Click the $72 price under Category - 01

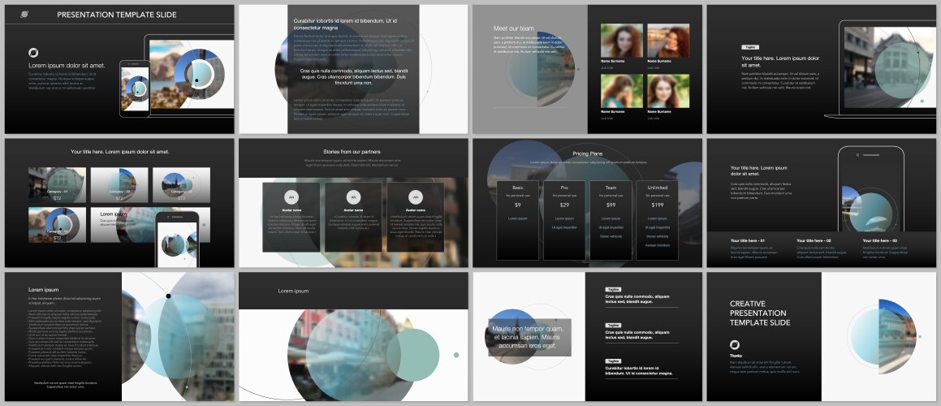[x=57, y=197]
